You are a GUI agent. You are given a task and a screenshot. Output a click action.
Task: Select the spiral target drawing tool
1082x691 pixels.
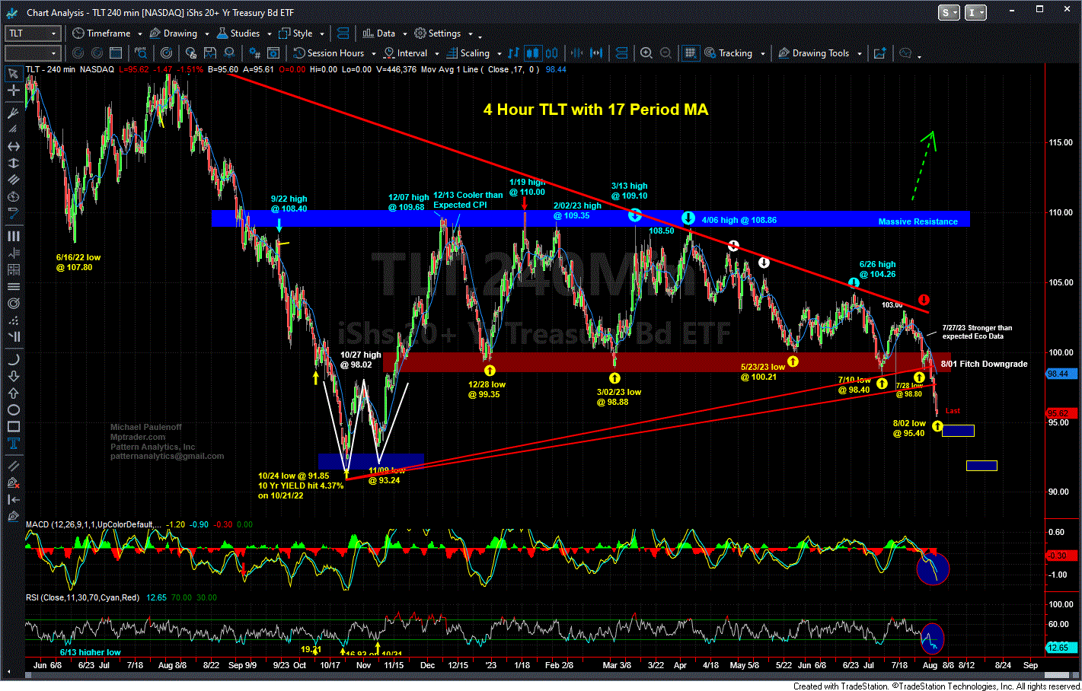pos(13,304)
